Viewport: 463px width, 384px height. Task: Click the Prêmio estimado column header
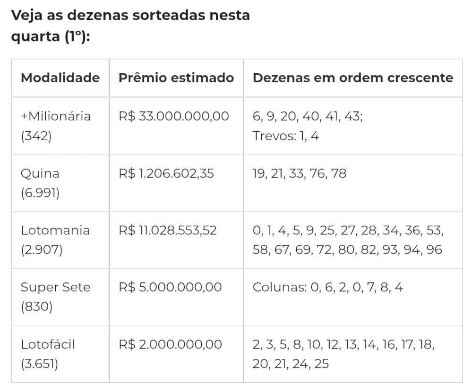tap(176, 78)
